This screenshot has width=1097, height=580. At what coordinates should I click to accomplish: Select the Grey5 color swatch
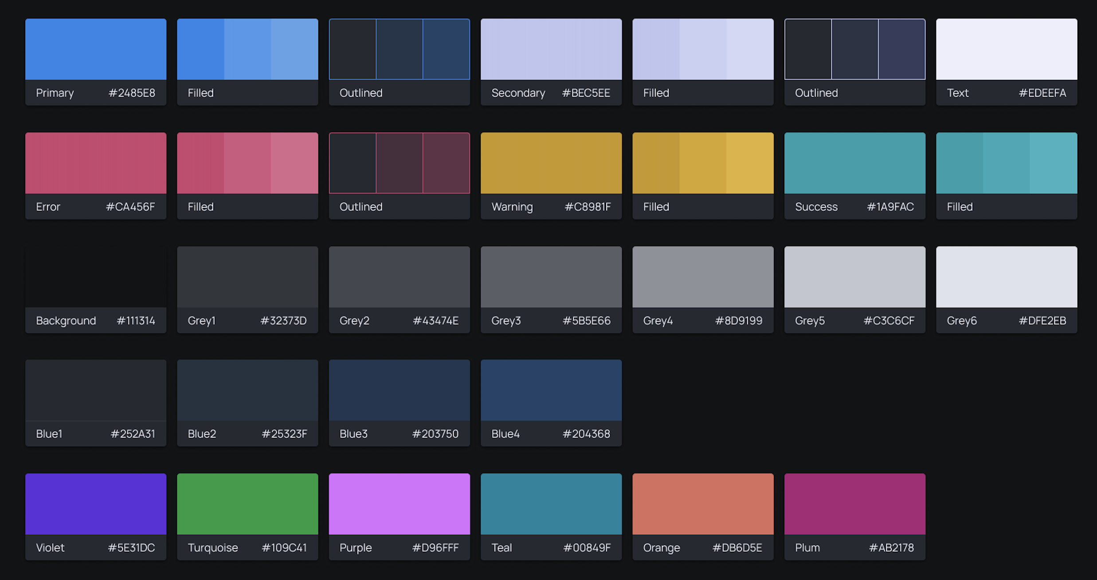tap(855, 277)
